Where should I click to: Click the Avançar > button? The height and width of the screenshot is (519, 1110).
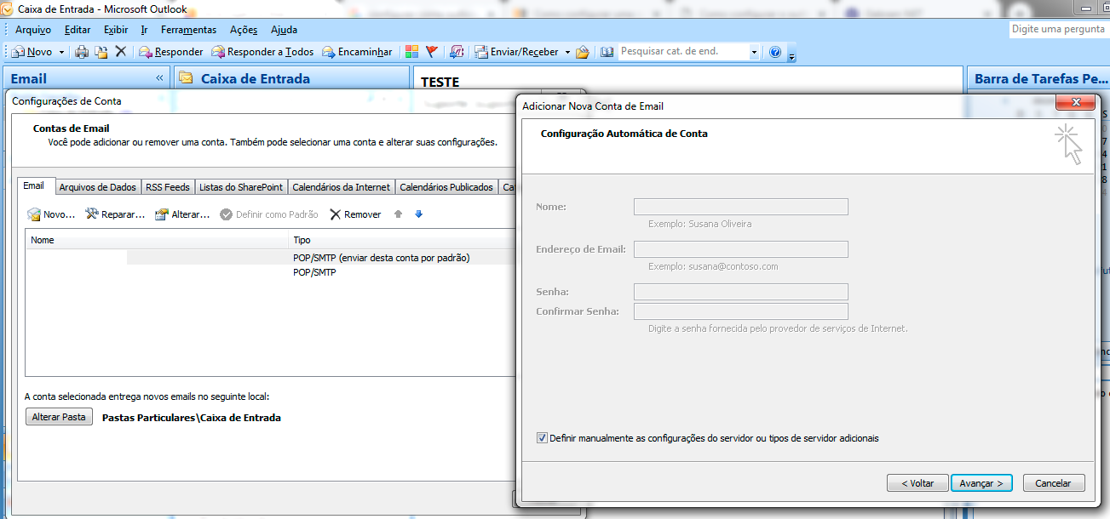coord(981,482)
